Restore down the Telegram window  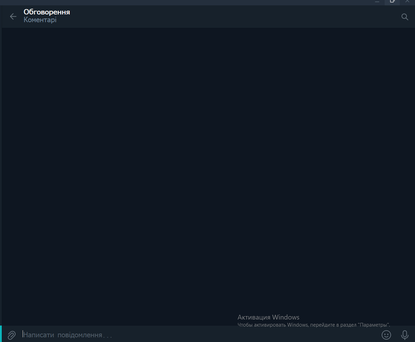[392, 2]
